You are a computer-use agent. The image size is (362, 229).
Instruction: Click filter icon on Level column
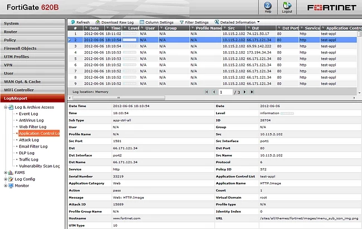point(125,28)
